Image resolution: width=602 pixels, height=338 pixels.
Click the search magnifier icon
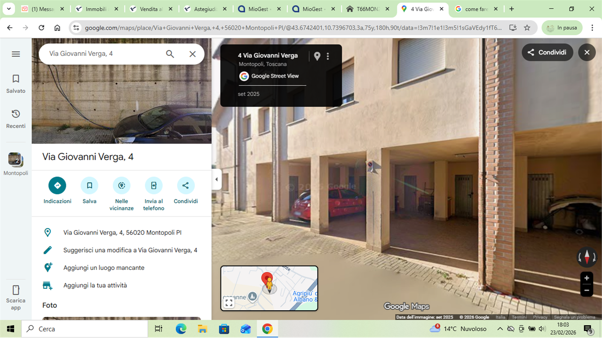[x=170, y=54]
